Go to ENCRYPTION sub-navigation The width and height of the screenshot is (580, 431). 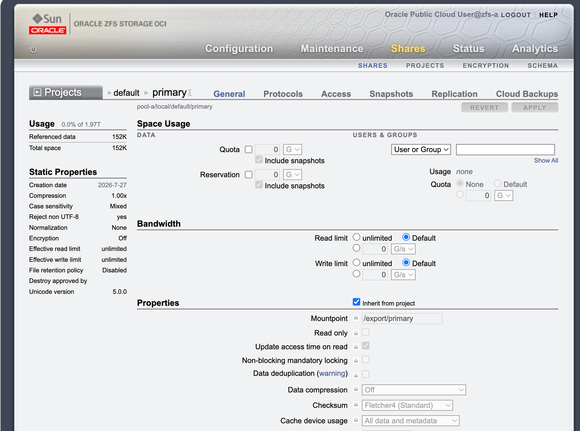click(486, 65)
